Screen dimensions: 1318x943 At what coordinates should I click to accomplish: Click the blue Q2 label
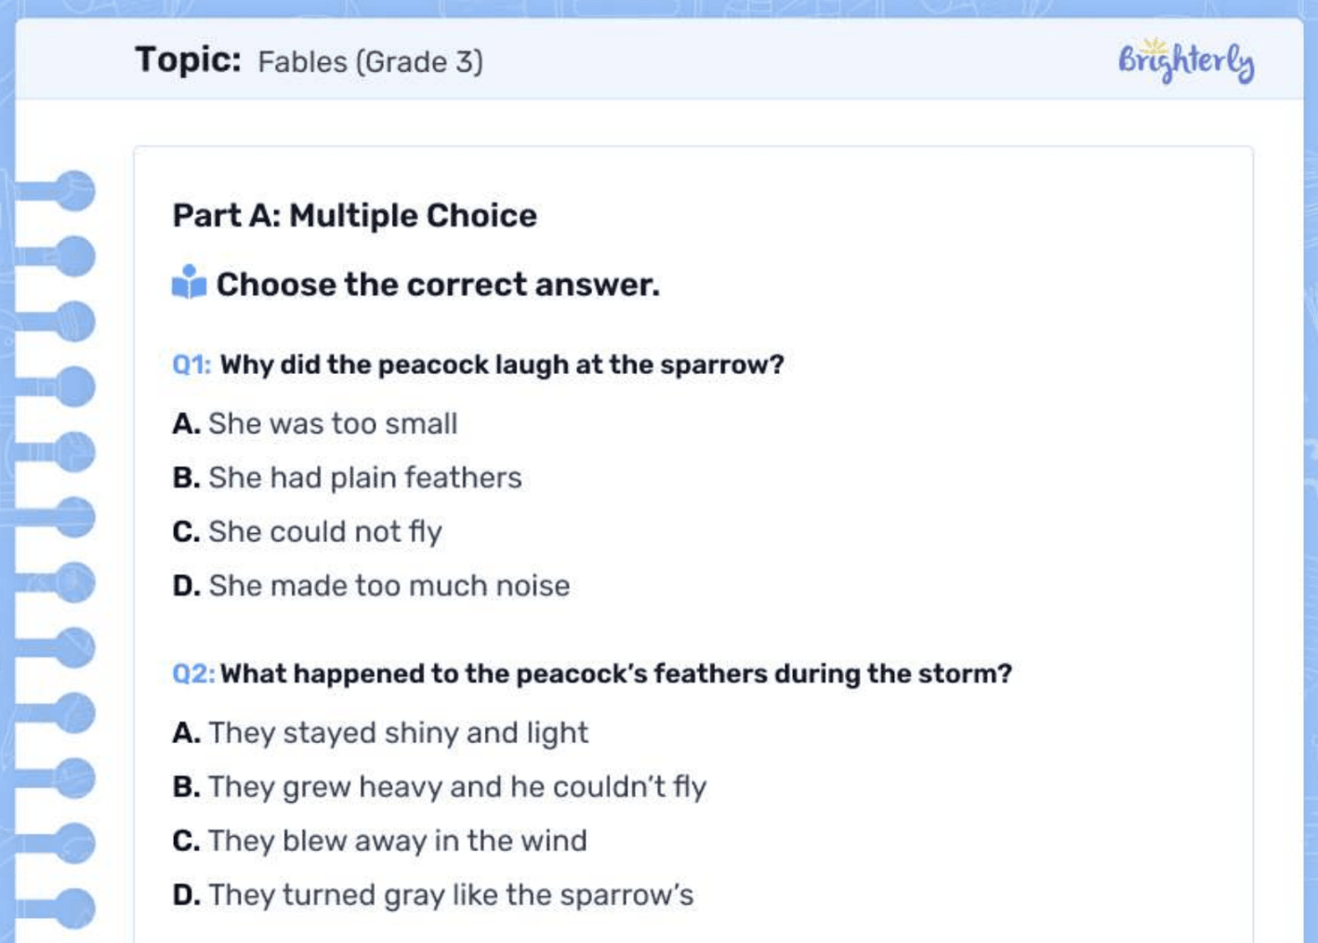[x=192, y=673]
